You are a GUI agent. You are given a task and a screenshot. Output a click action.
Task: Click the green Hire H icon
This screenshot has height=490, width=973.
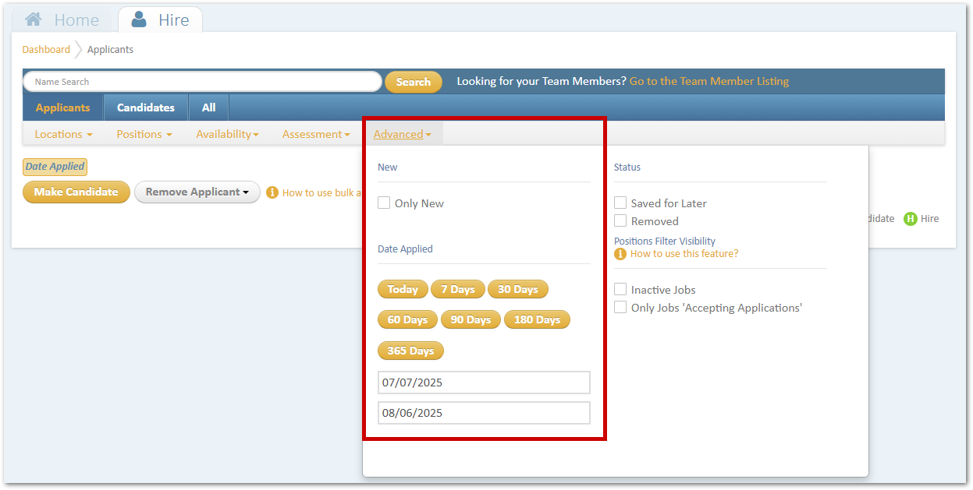tap(910, 219)
